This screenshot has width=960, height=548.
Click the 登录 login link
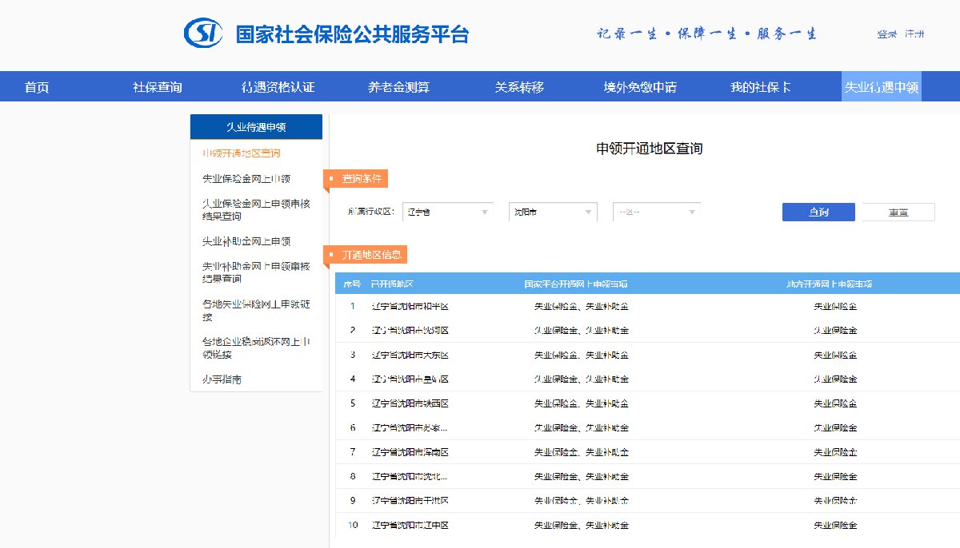pos(886,34)
